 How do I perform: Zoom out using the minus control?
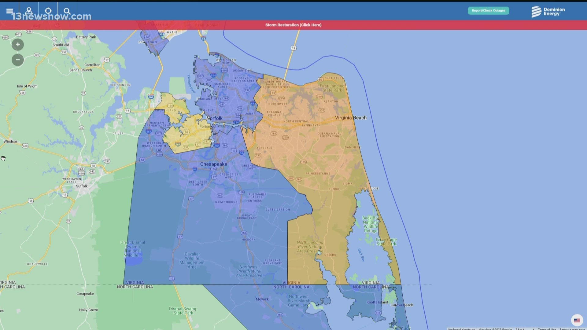[17, 60]
